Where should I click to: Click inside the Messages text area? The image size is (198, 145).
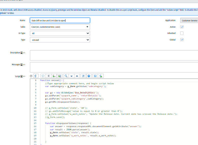coord(114,67)
